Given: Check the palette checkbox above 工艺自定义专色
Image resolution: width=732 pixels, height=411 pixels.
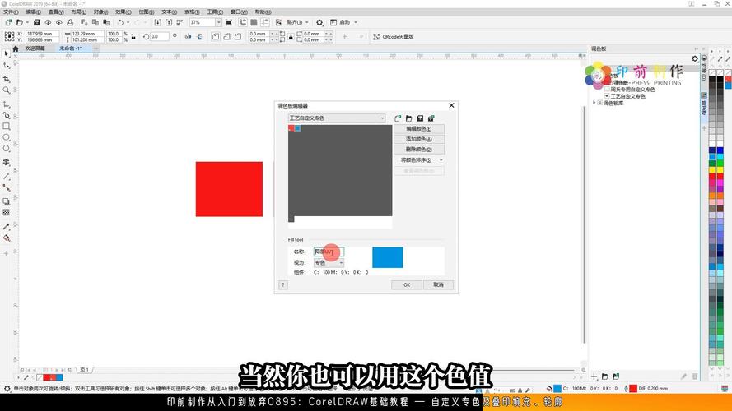Looking at the screenshot, I should tap(607, 89).
